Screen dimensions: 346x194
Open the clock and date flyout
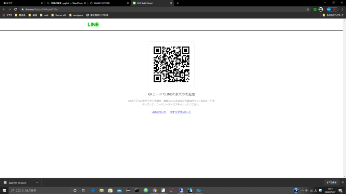pyautogui.click(x=330, y=190)
